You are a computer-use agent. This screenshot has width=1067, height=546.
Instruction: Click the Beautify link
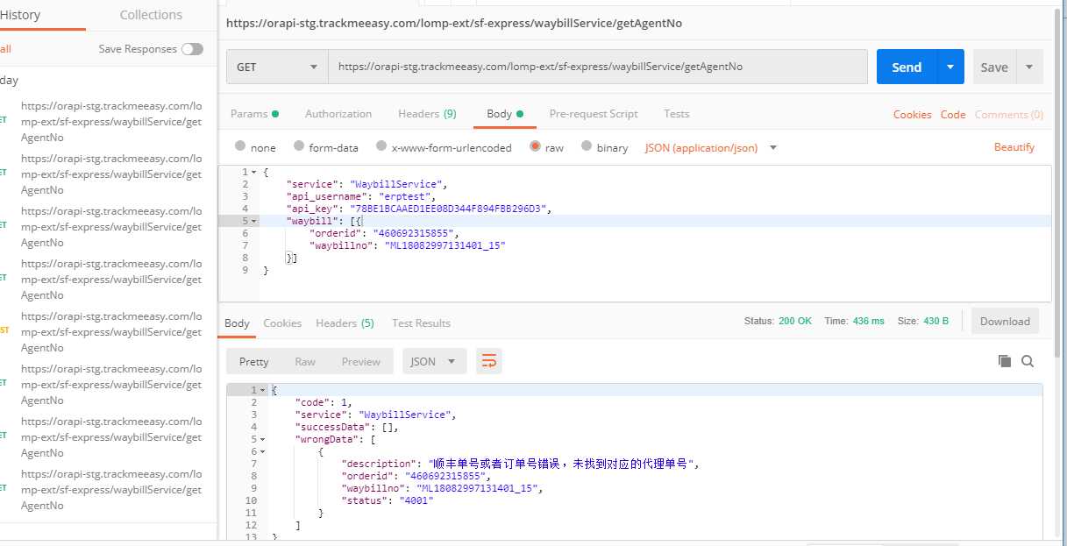[1014, 147]
